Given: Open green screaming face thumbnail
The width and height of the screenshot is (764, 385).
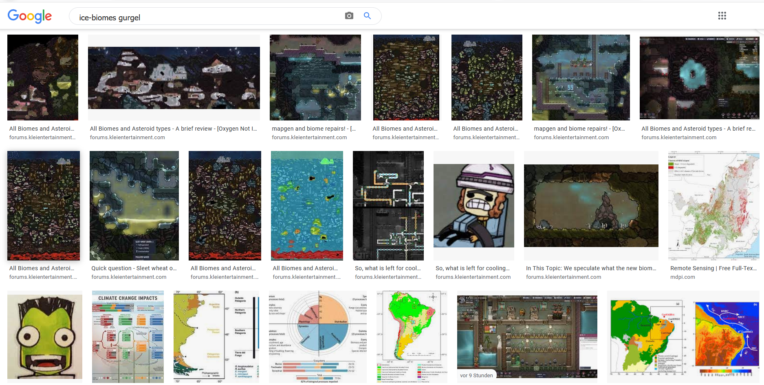Looking at the screenshot, I should (45, 337).
